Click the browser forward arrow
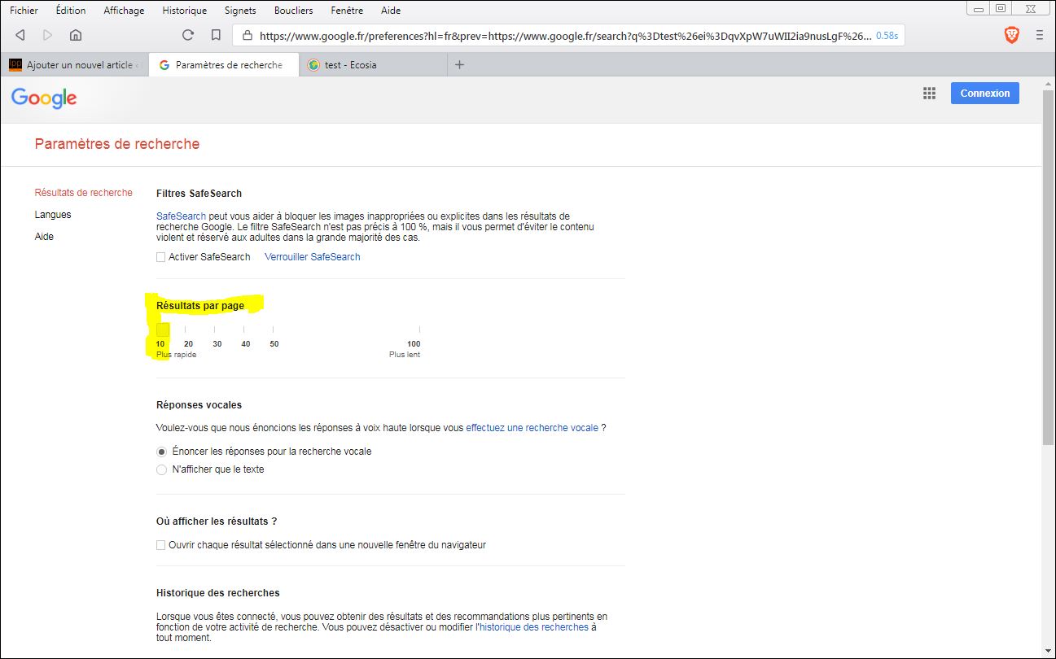 pos(47,35)
